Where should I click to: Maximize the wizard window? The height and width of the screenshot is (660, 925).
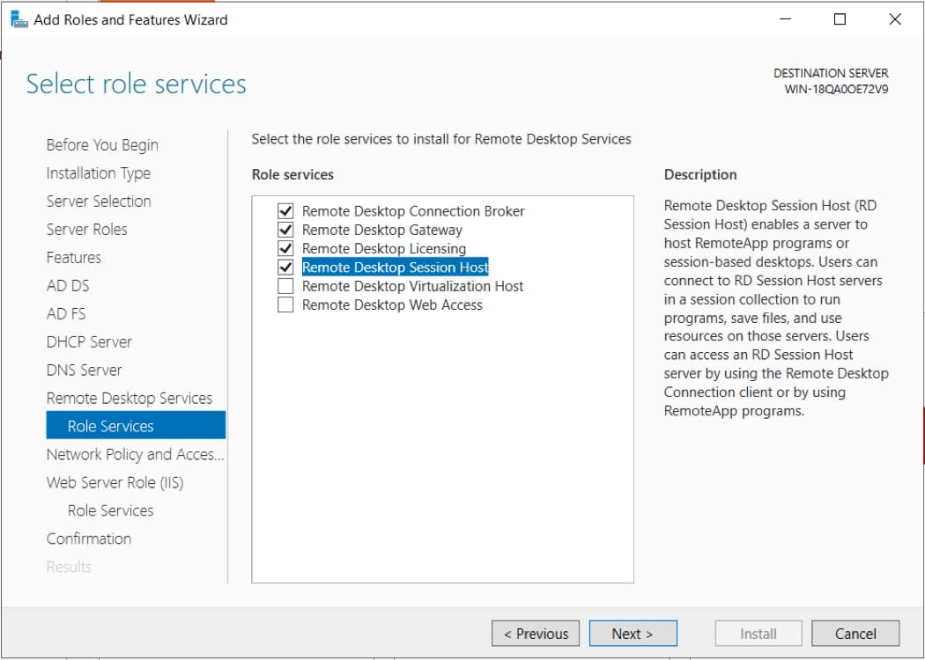click(840, 19)
